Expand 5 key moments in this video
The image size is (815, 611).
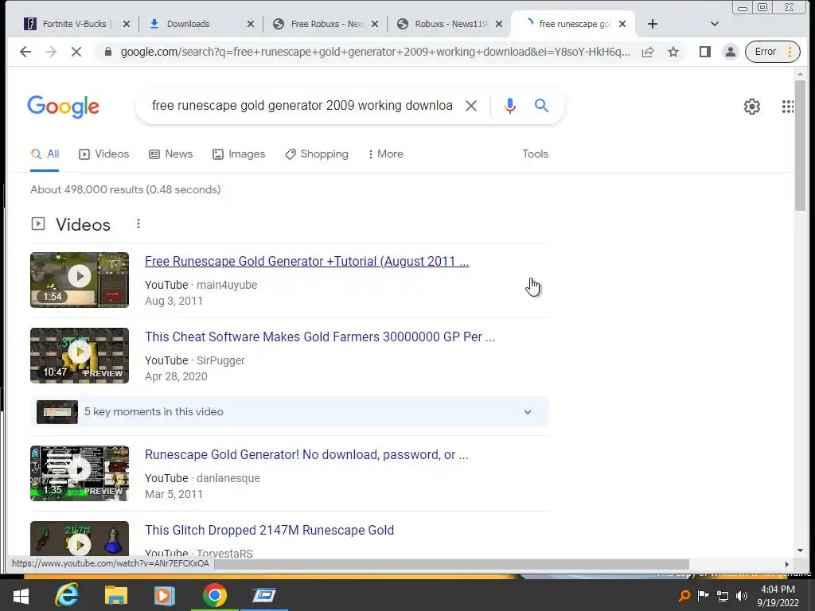[x=290, y=412]
